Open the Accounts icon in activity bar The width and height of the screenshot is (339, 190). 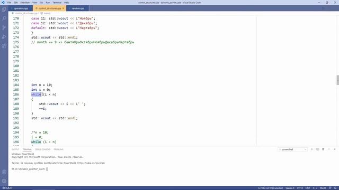click(x=4, y=172)
